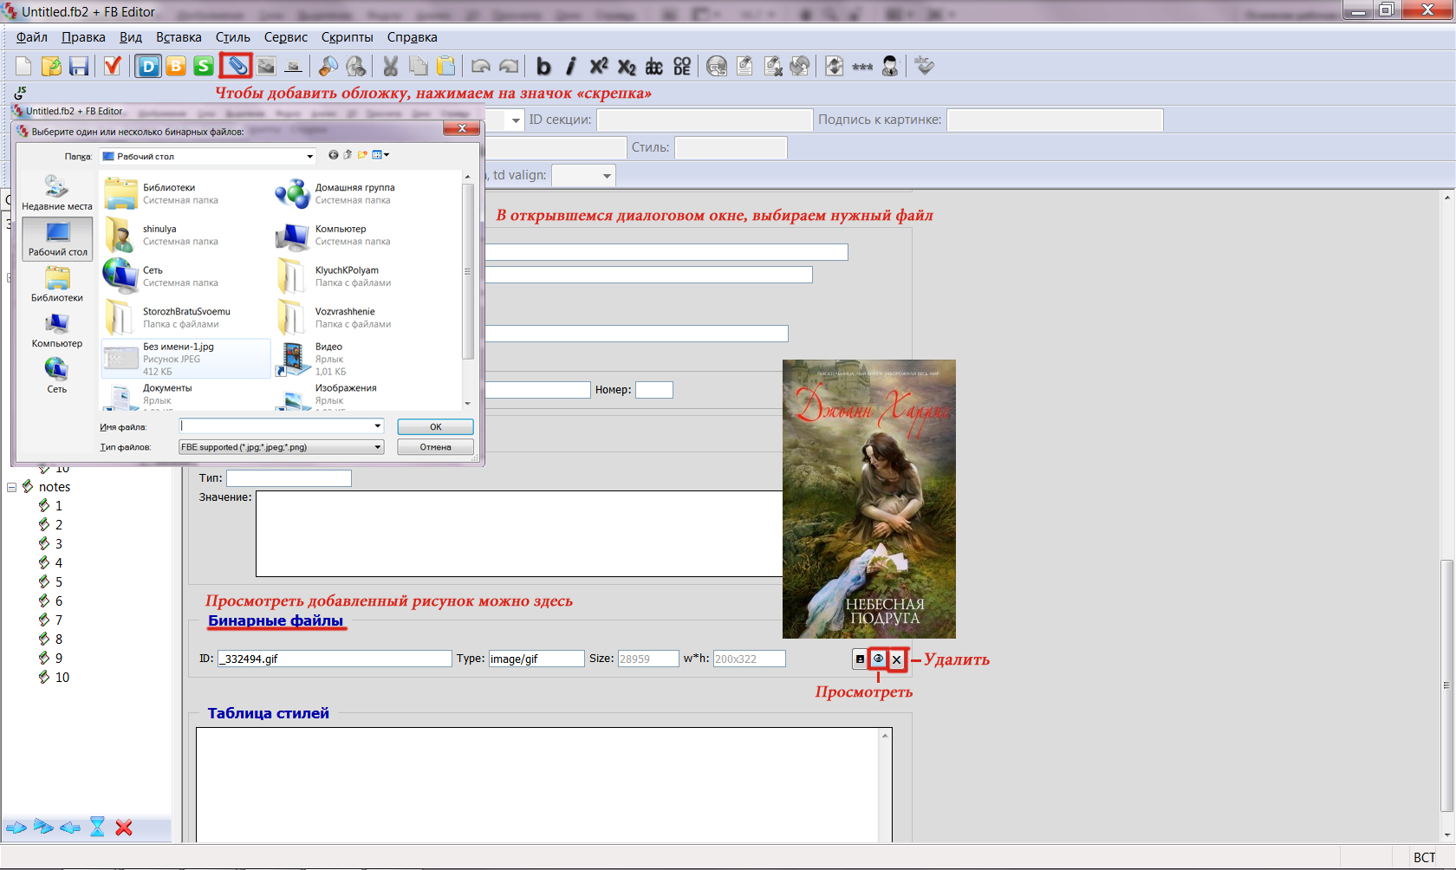Copy selection with toolbar copy icon
The image size is (1456, 870).
point(419,66)
